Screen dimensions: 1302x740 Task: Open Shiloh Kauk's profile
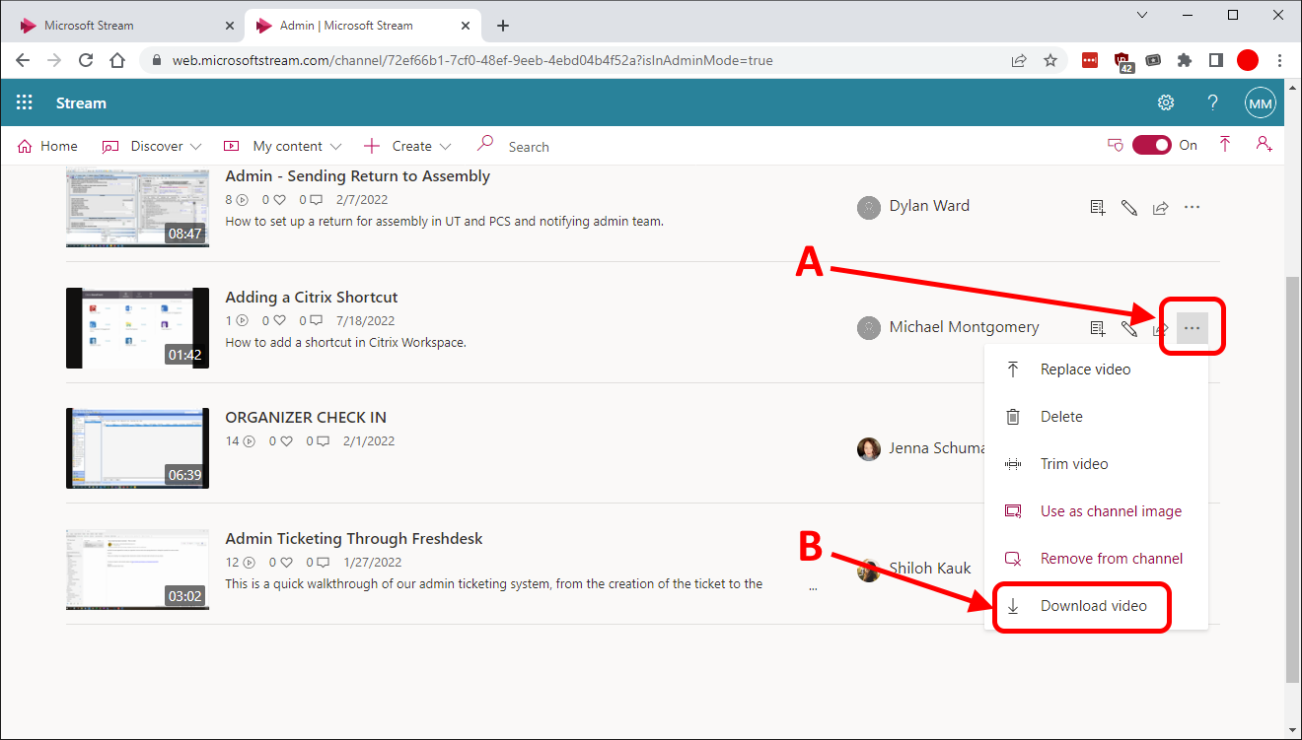pyautogui.click(x=929, y=569)
